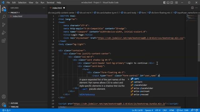
Task: Click the HTML language mode status
Action: (172, 110)
